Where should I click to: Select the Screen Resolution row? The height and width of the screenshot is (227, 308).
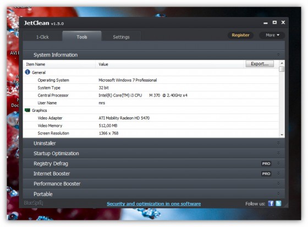(151, 133)
